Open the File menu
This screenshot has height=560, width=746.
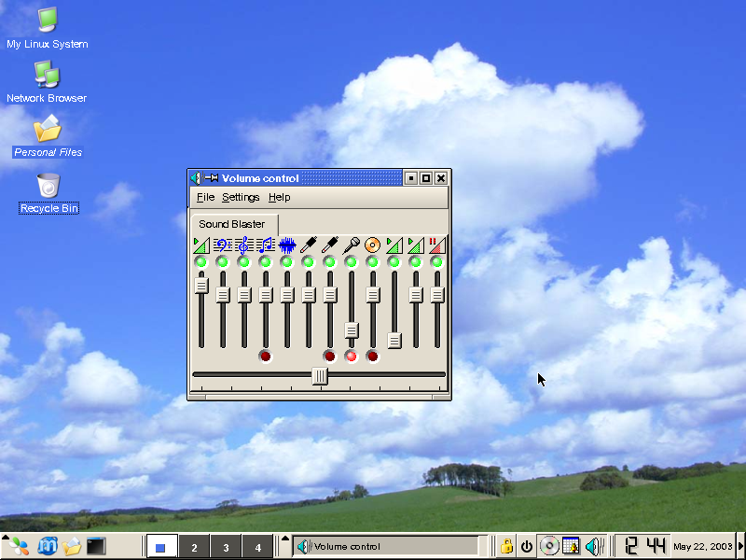click(205, 197)
